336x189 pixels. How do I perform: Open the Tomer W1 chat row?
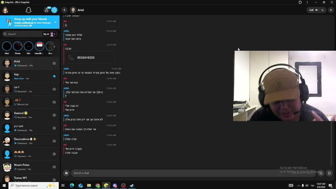[30, 178]
